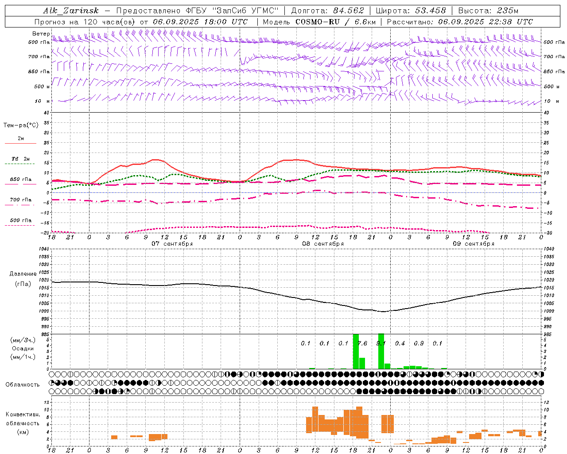The height and width of the screenshot is (454, 567).
Task: Click the Тем-ра(°C) axis title
Action: (x=21, y=125)
